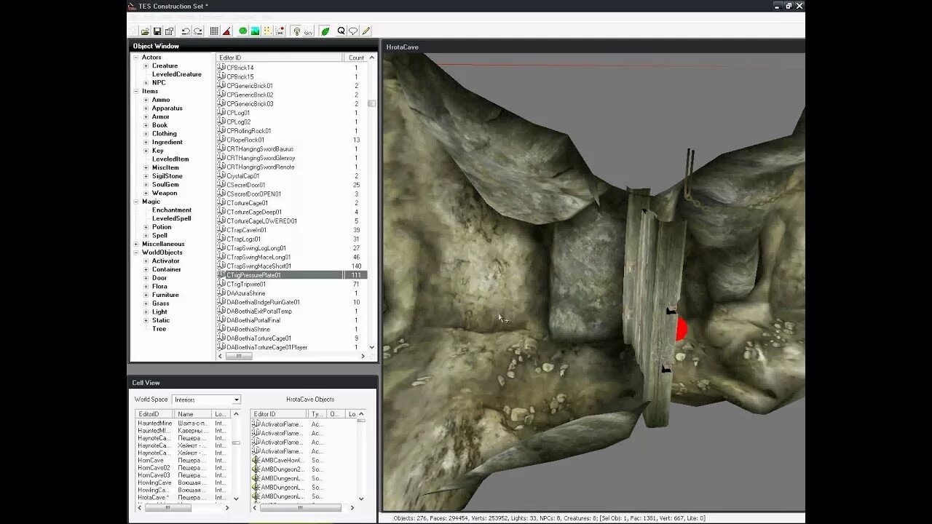This screenshot has width=932, height=524.
Task: Expand the Creature tree node
Action: (x=146, y=65)
